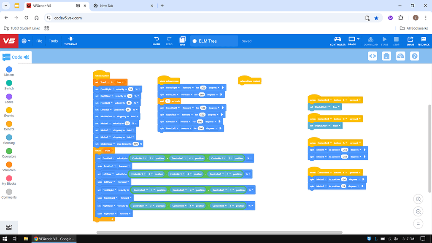Reset workspace zoom with equals icon

tap(418, 224)
